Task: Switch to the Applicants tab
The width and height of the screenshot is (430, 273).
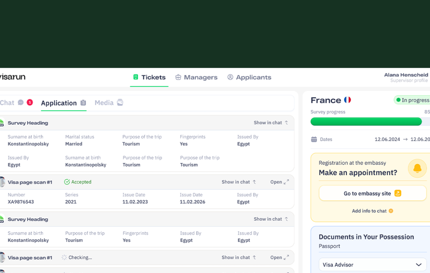Action: [x=249, y=77]
